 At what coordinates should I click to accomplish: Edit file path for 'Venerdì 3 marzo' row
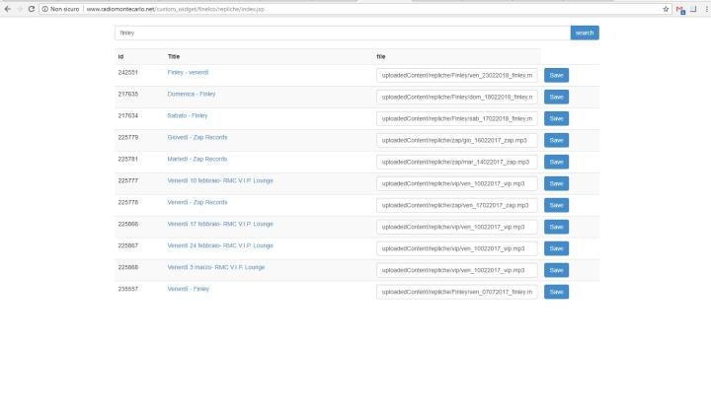coord(456,270)
